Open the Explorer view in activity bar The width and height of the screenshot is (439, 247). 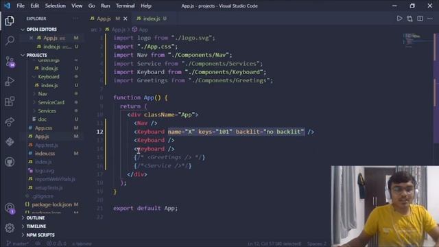10,21
